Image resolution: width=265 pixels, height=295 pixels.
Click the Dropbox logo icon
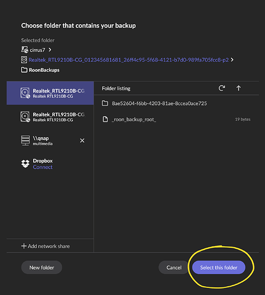pos(25,163)
